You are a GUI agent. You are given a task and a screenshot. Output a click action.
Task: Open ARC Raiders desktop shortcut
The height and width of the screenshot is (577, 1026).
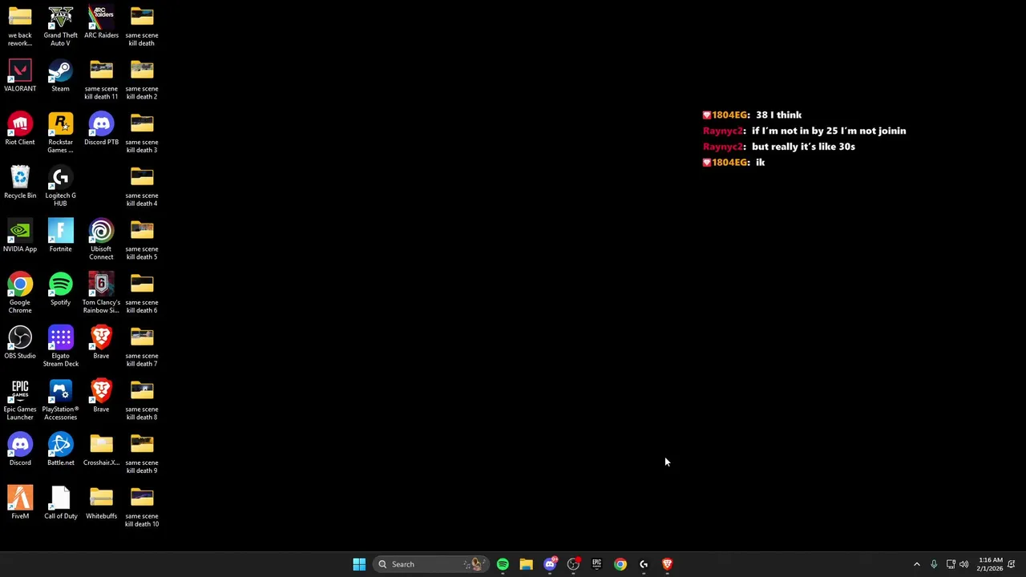click(101, 22)
